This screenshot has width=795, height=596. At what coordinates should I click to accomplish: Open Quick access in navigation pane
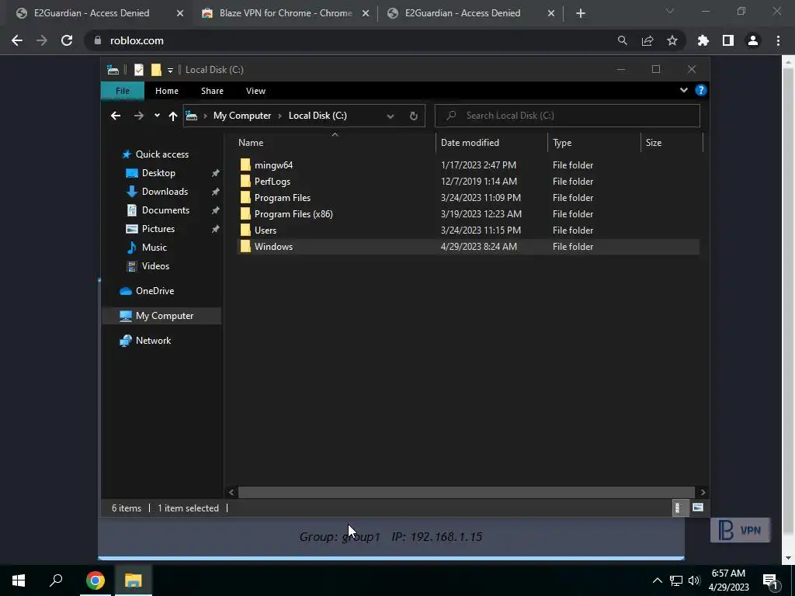(x=161, y=154)
